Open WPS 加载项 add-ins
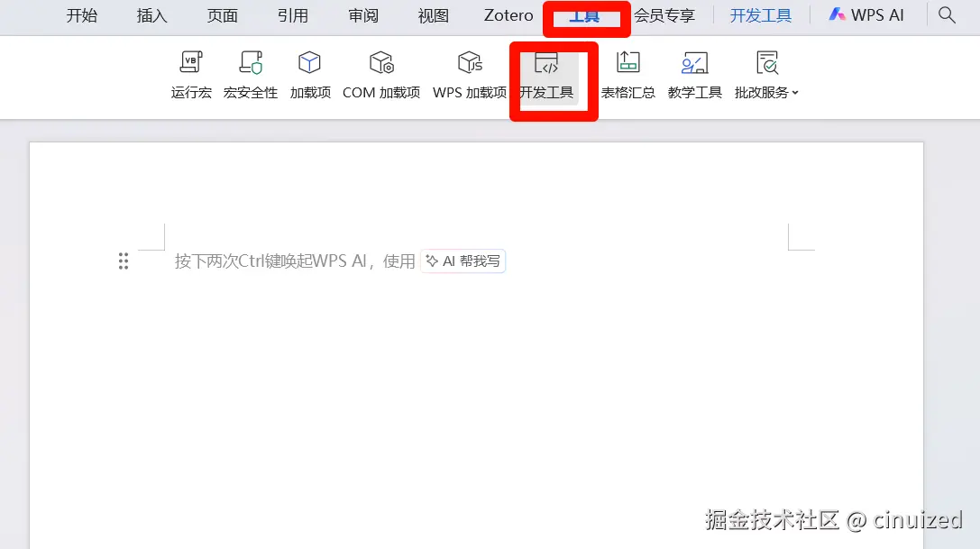980x549 pixels. click(470, 75)
